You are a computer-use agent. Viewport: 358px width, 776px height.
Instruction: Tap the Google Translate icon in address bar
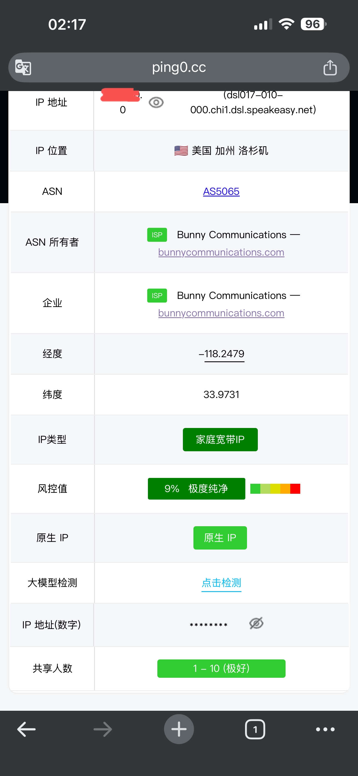tap(24, 67)
